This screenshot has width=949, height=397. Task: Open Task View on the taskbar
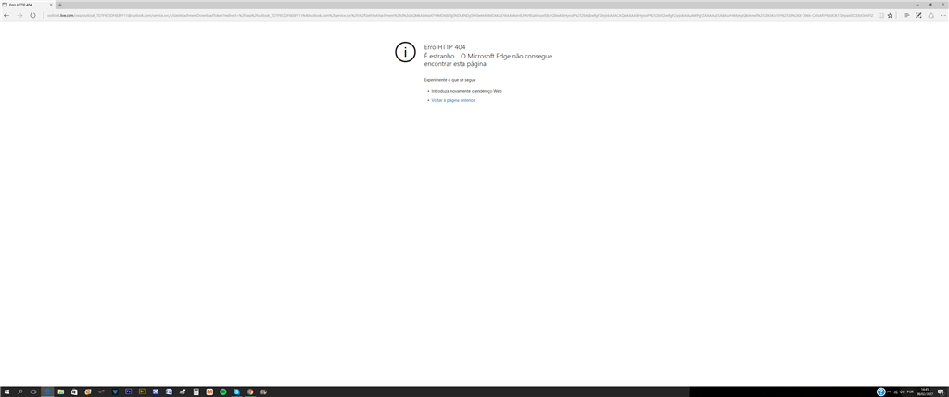(33, 391)
